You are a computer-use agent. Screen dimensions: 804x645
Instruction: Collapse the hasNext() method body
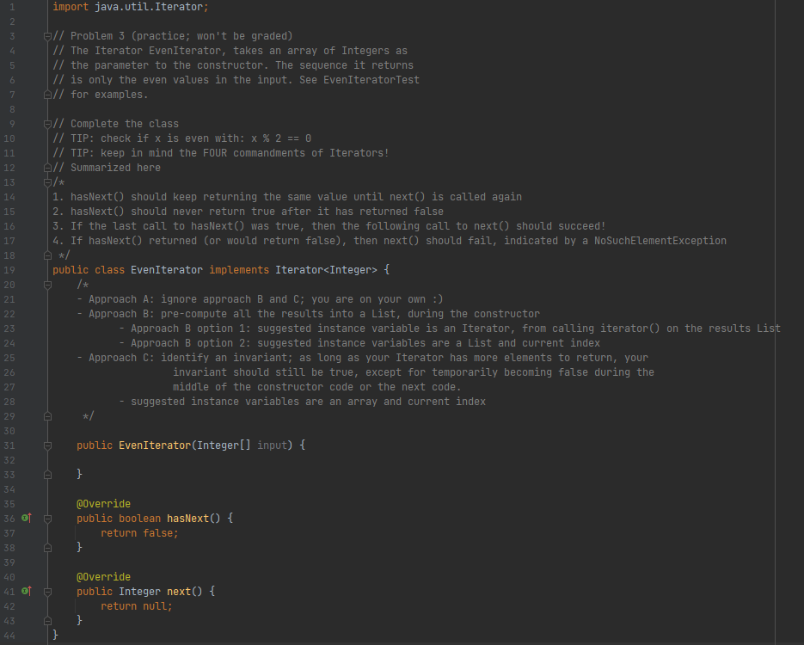[47, 518]
